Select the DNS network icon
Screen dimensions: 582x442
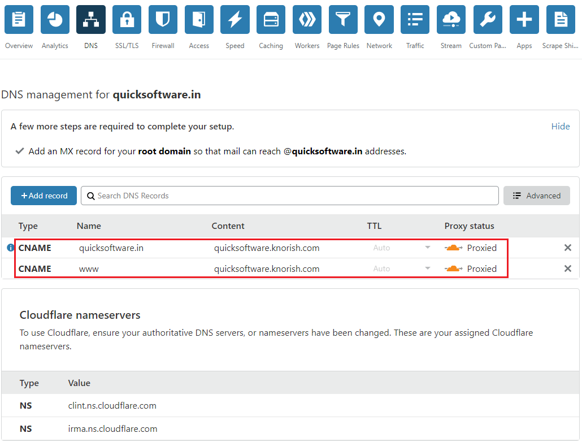[91, 19]
